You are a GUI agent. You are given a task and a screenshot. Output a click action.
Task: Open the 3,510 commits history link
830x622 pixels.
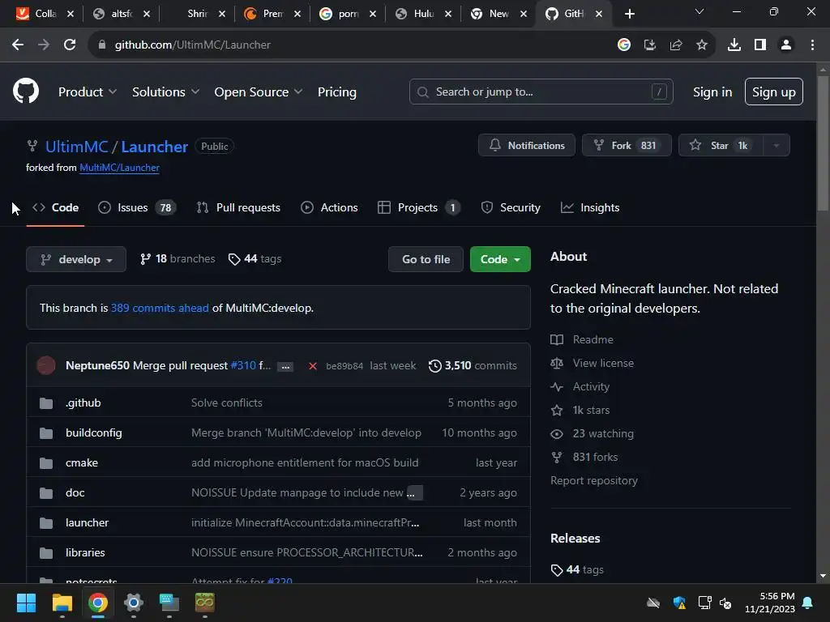coord(473,365)
